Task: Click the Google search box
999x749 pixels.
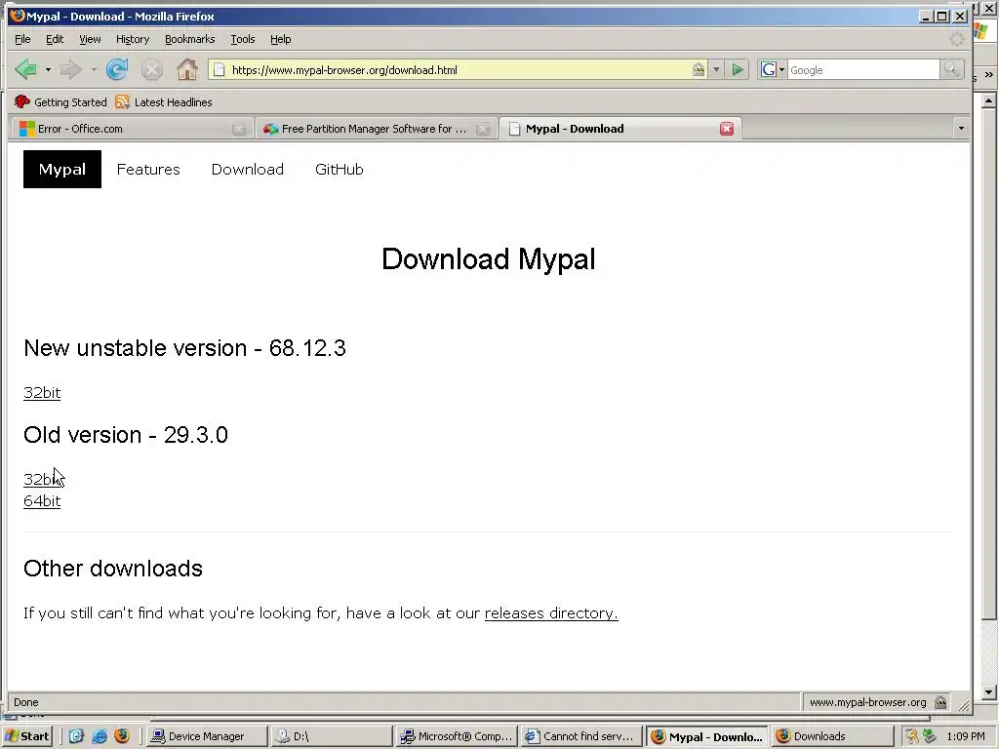Action: tap(863, 70)
